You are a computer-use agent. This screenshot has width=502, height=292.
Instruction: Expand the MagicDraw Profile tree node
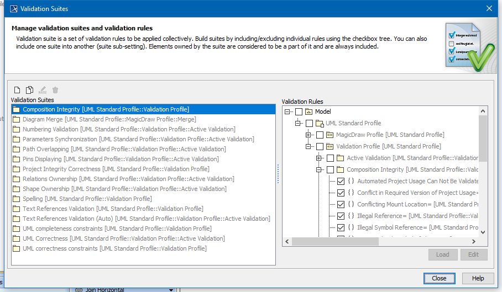(308, 135)
